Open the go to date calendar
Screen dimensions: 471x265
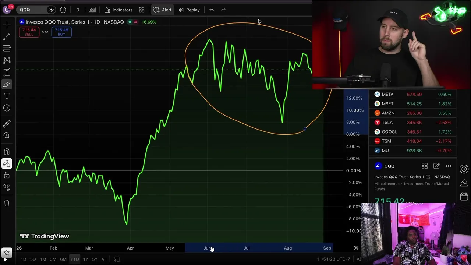pyautogui.click(x=117, y=259)
